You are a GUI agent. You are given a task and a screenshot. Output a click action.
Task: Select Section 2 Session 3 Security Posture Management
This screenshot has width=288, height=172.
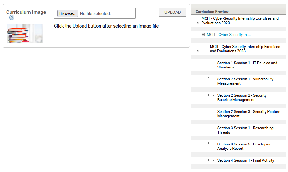[249, 114]
